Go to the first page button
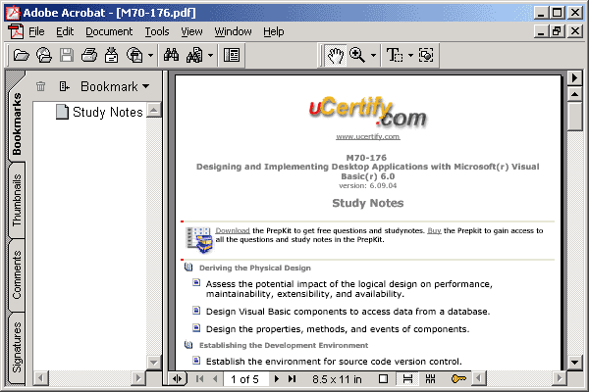Image resolution: width=589 pixels, height=392 pixels. pyautogui.click(x=200, y=379)
